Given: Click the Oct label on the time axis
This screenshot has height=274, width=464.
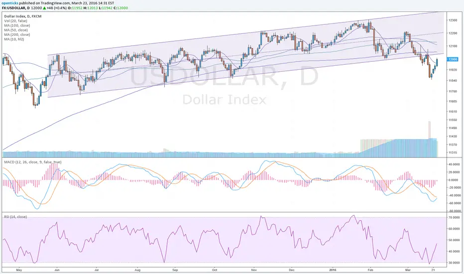Looking at the screenshot, I should pyautogui.click(x=215, y=270).
